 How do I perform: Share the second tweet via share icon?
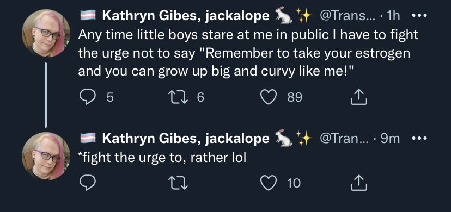[x=359, y=183]
